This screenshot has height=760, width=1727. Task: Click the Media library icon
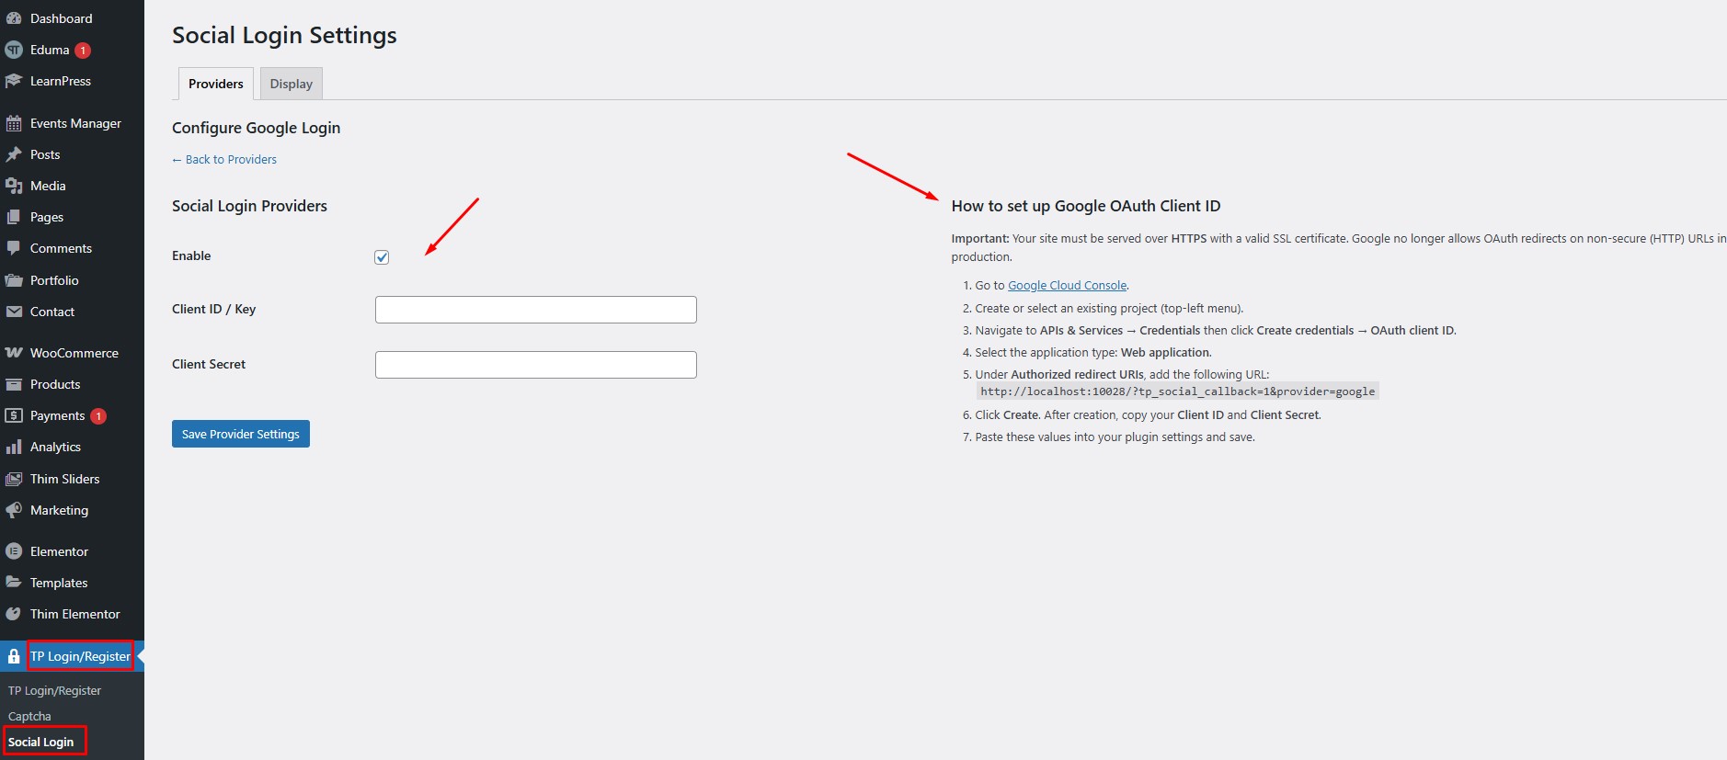14,186
